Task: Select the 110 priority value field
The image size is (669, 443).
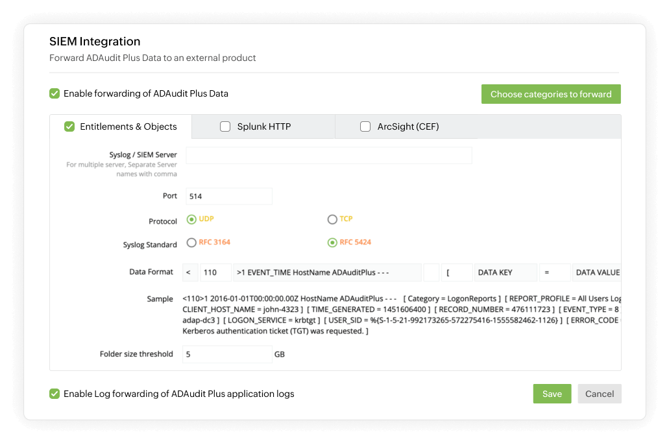Action: coord(215,272)
